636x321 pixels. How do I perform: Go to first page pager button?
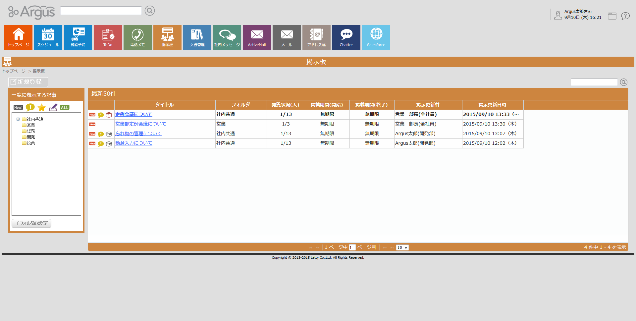[x=310, y=247]
